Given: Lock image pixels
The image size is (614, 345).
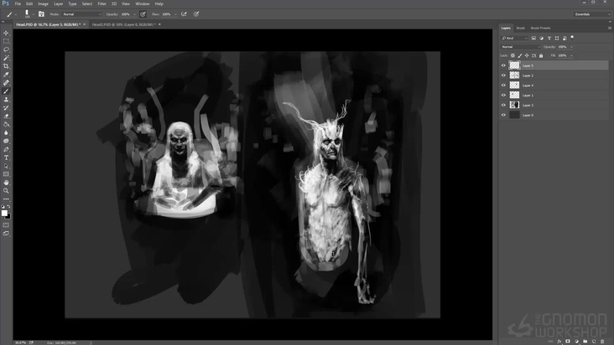Looking at the screenshot, I should point(519,55).
